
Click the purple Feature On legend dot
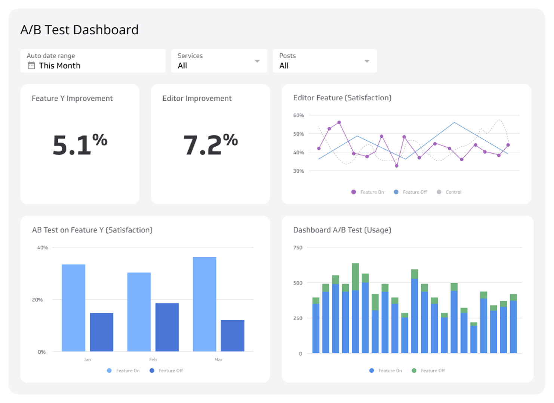(x=353, y=192)
